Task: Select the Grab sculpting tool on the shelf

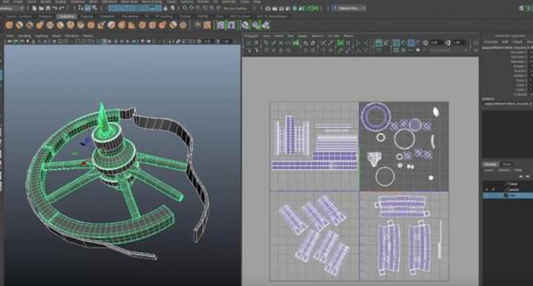Action: (x=40, y=25)
